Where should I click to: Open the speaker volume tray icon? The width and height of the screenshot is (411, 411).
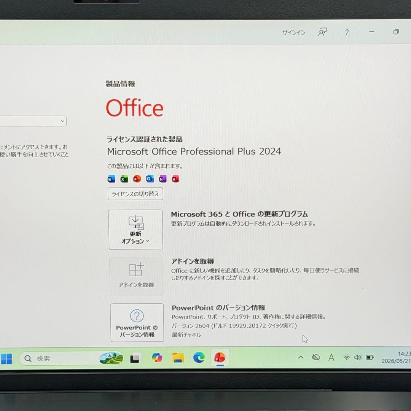357,357
